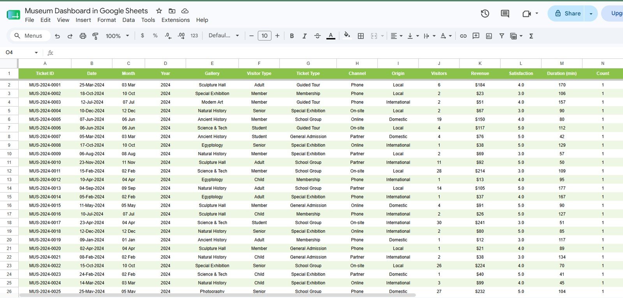Open the Edit menu
This screenshot has width=623, height=298.
[46, 20]
